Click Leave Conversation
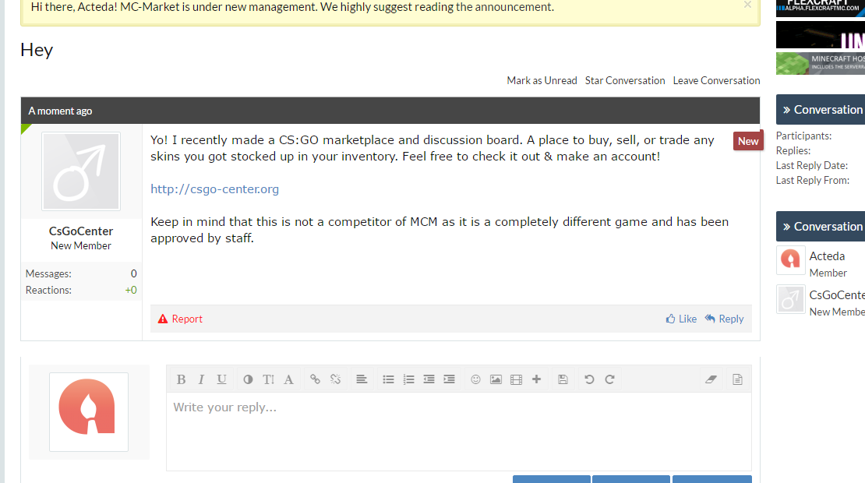This screenshot has height=483, width=865. [717, 80]
